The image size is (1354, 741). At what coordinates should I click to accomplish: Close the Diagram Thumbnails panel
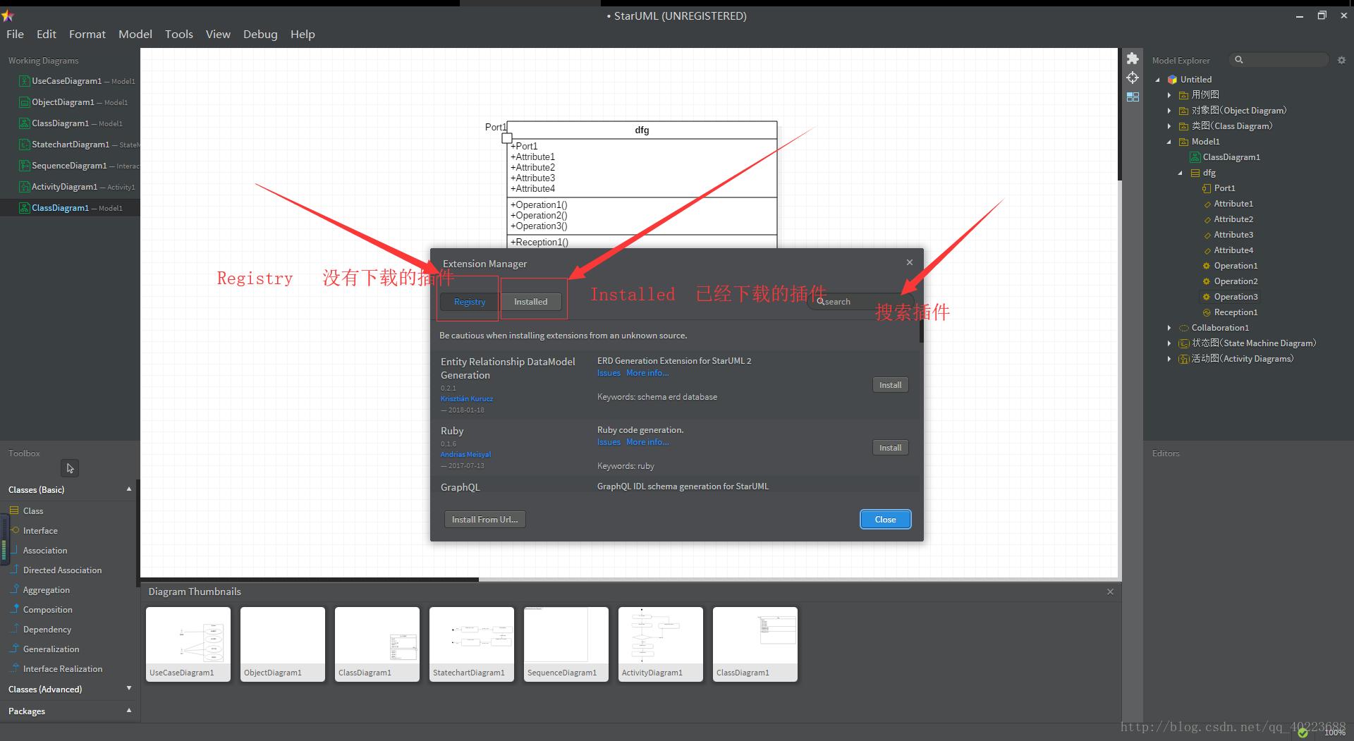tap(1110, 592)
